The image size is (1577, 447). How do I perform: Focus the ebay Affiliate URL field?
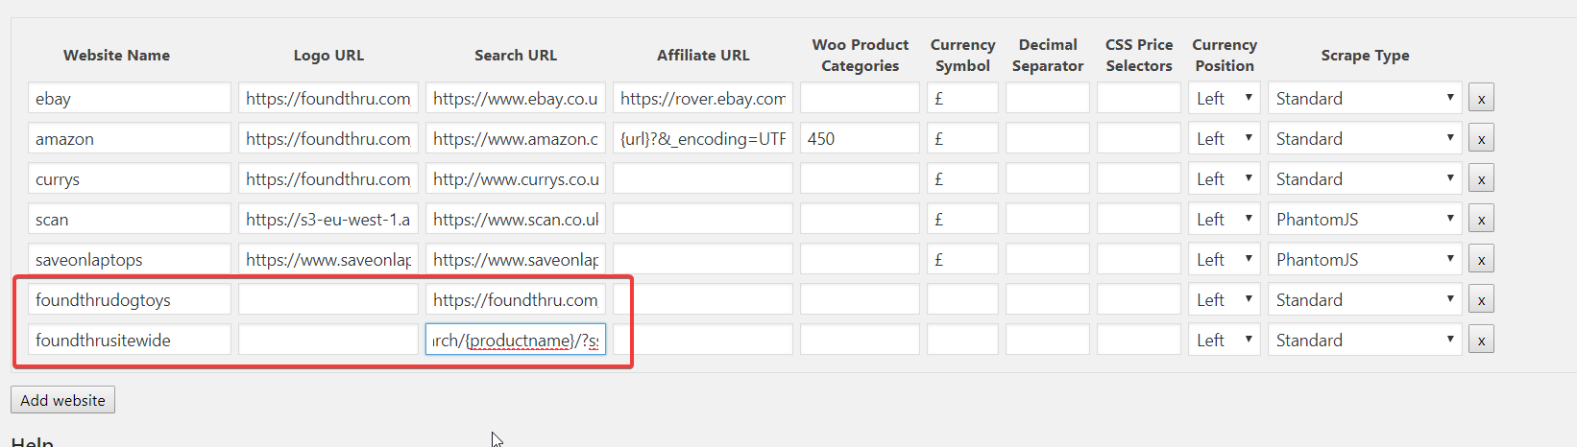pos(703,98)
